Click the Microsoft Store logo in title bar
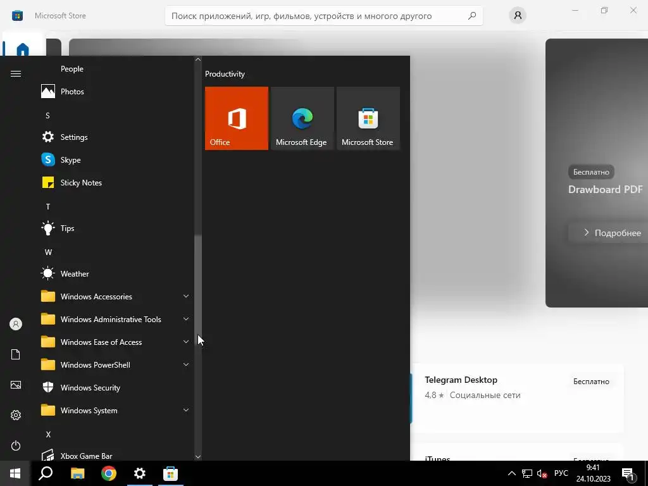The image size is (648, 486). (17, 16)
